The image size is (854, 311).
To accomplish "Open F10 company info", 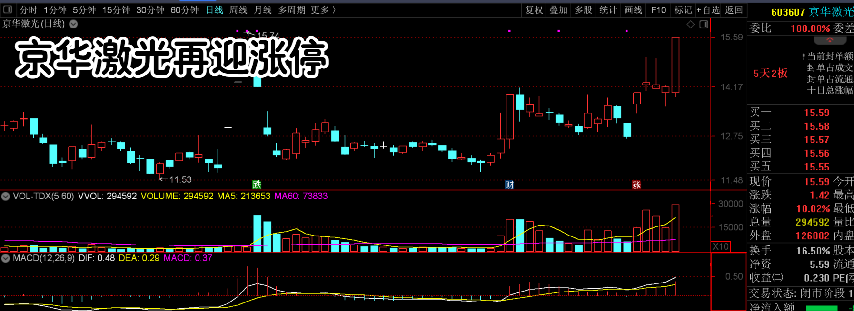I will click(x=658, y=10).
